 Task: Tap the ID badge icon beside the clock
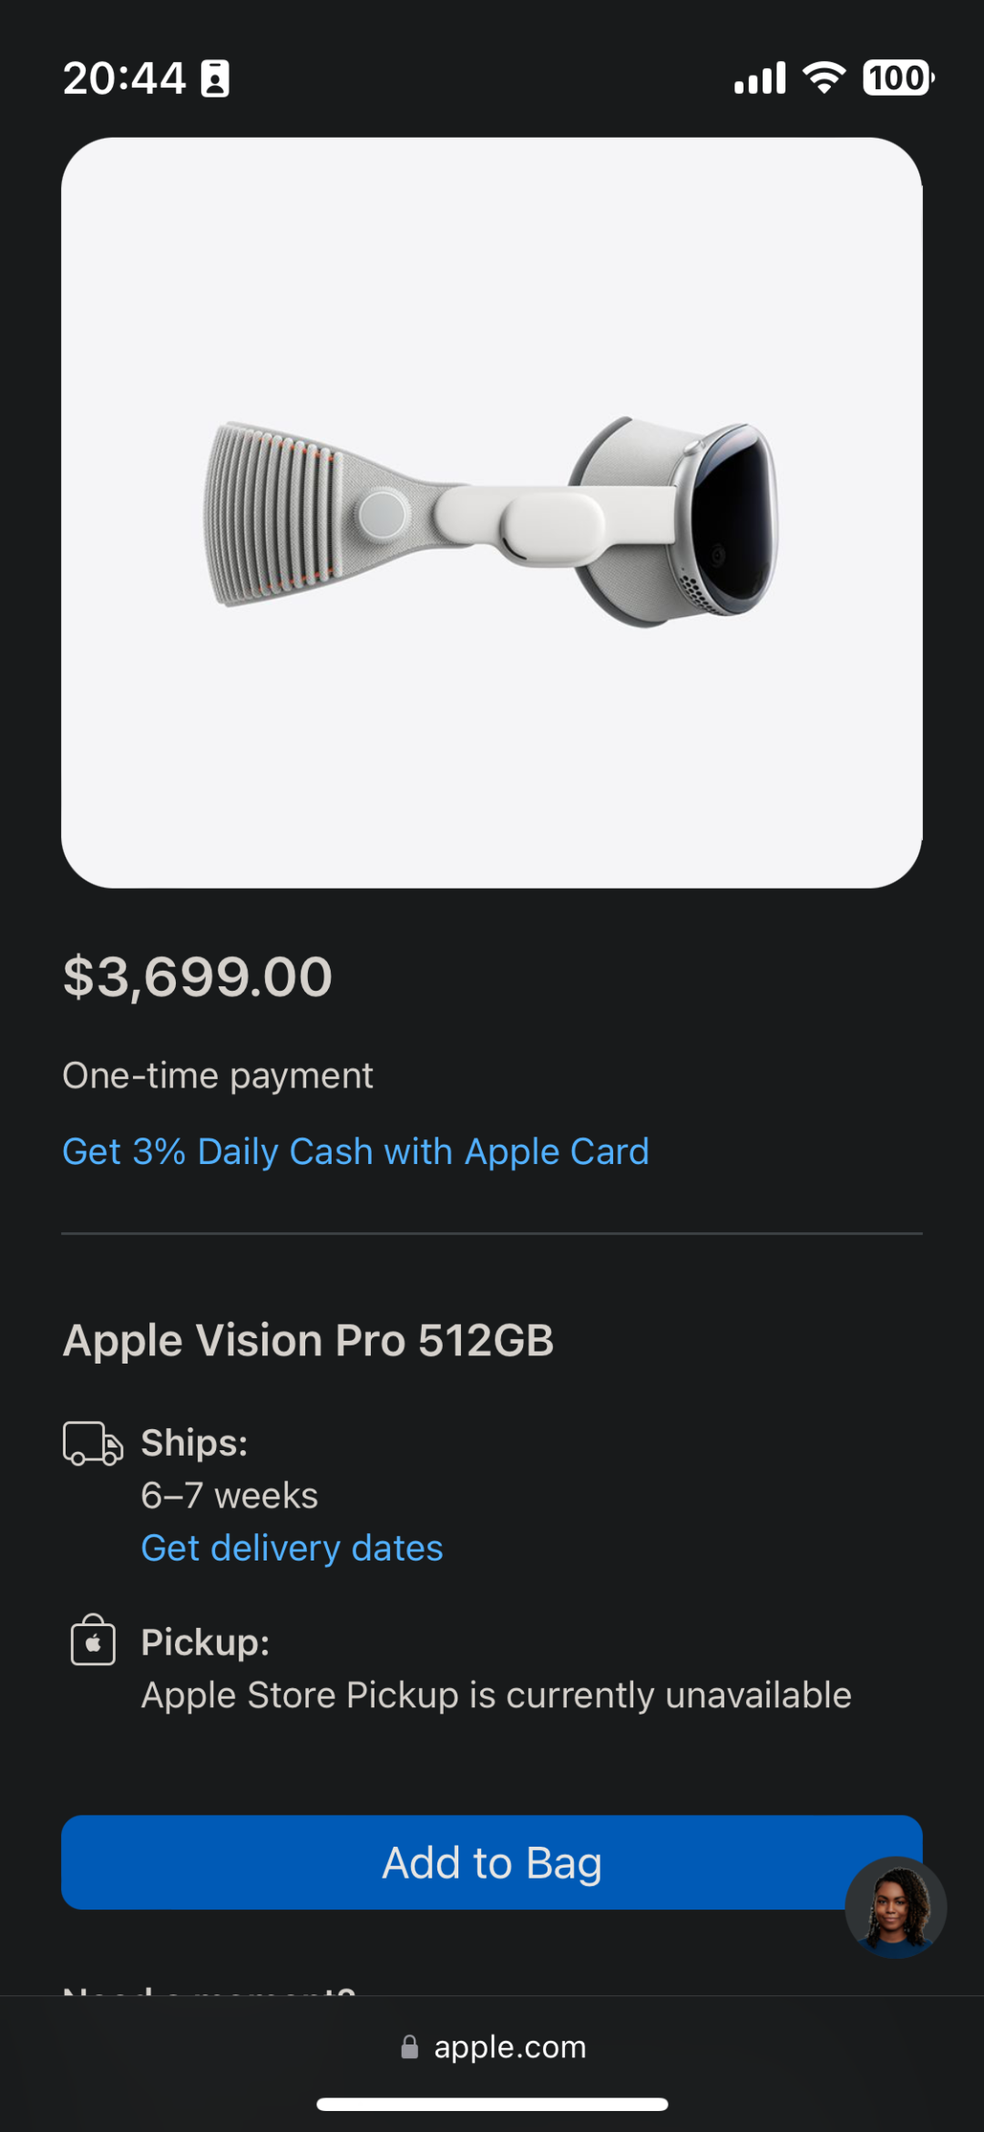point(215,78)
